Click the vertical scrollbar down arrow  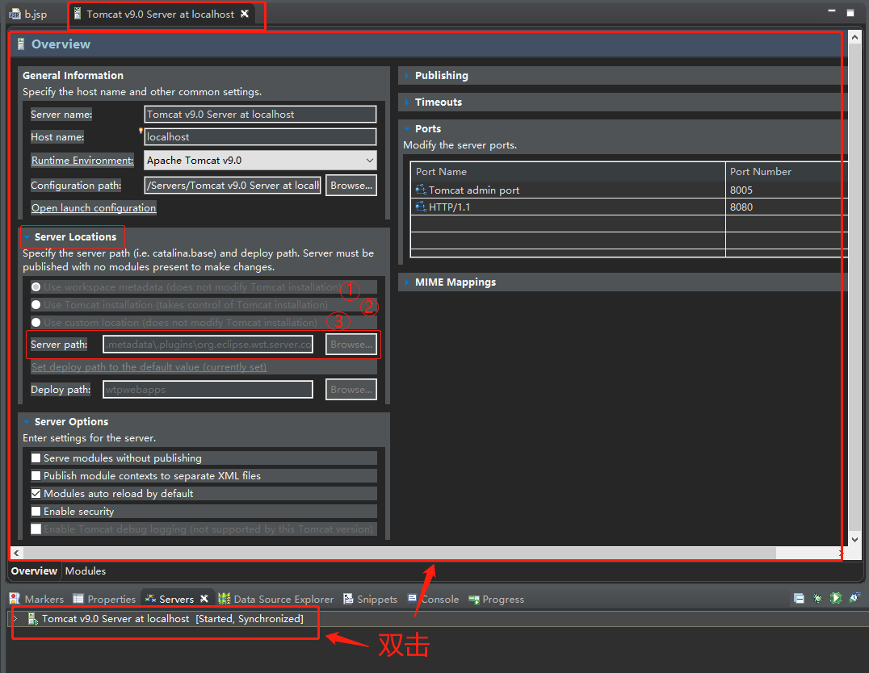[854, 539]
